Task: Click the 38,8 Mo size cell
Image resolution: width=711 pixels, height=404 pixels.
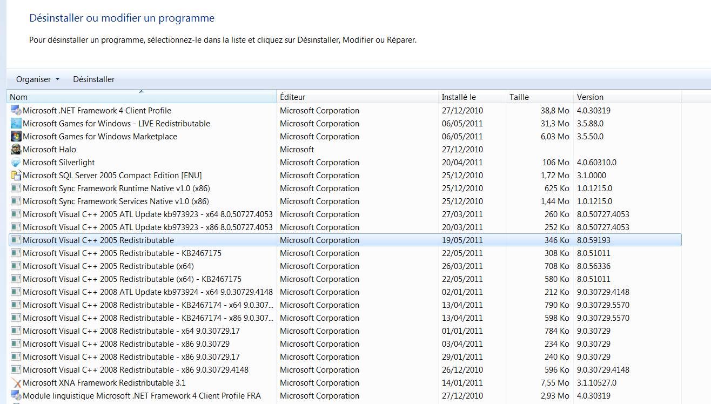Action: tap(555, 110)
